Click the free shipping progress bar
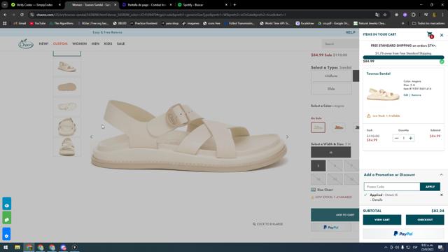 coord(403,57)
